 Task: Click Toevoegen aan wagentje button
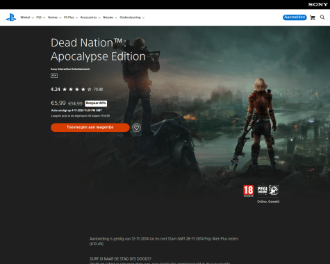[x=90, y=127]
